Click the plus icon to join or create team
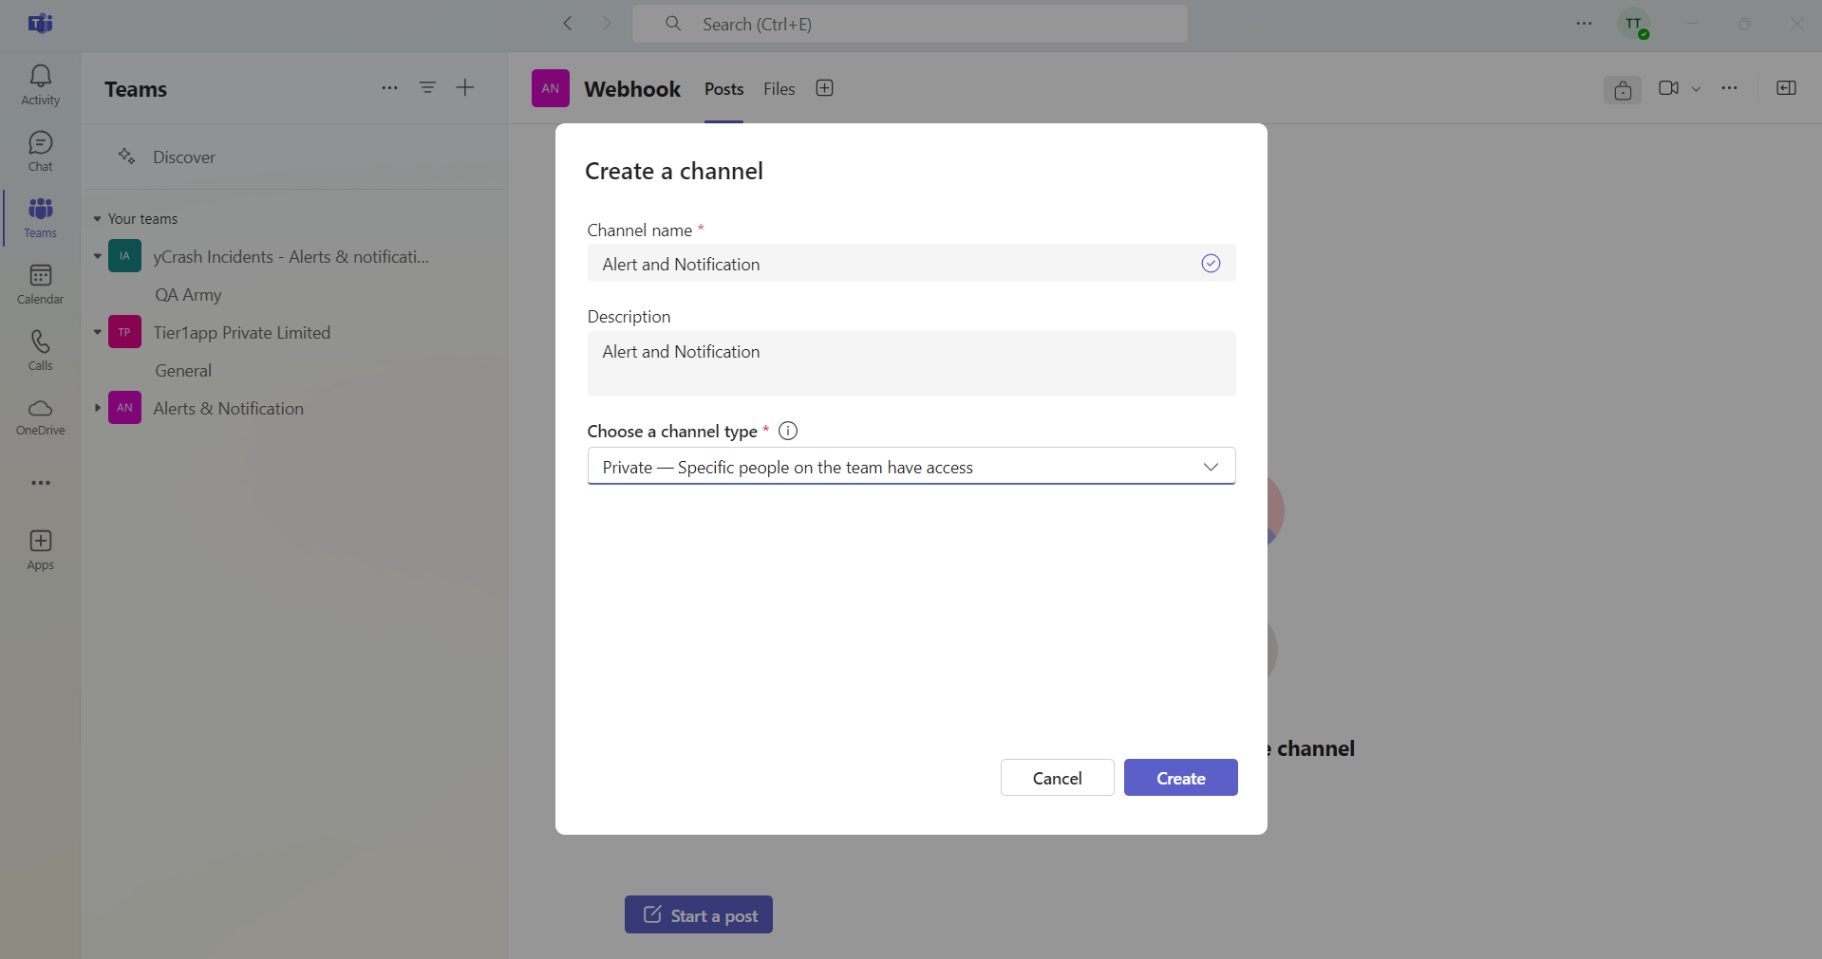 [x=465, y=88]
